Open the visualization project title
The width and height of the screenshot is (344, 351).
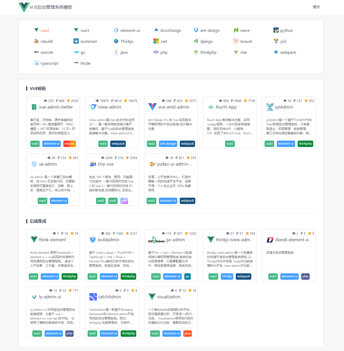(x=169, y=297)
